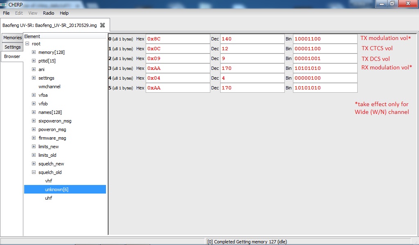
Task: Edit Bin field of byte 0 (10001100)
Action: 325,39
